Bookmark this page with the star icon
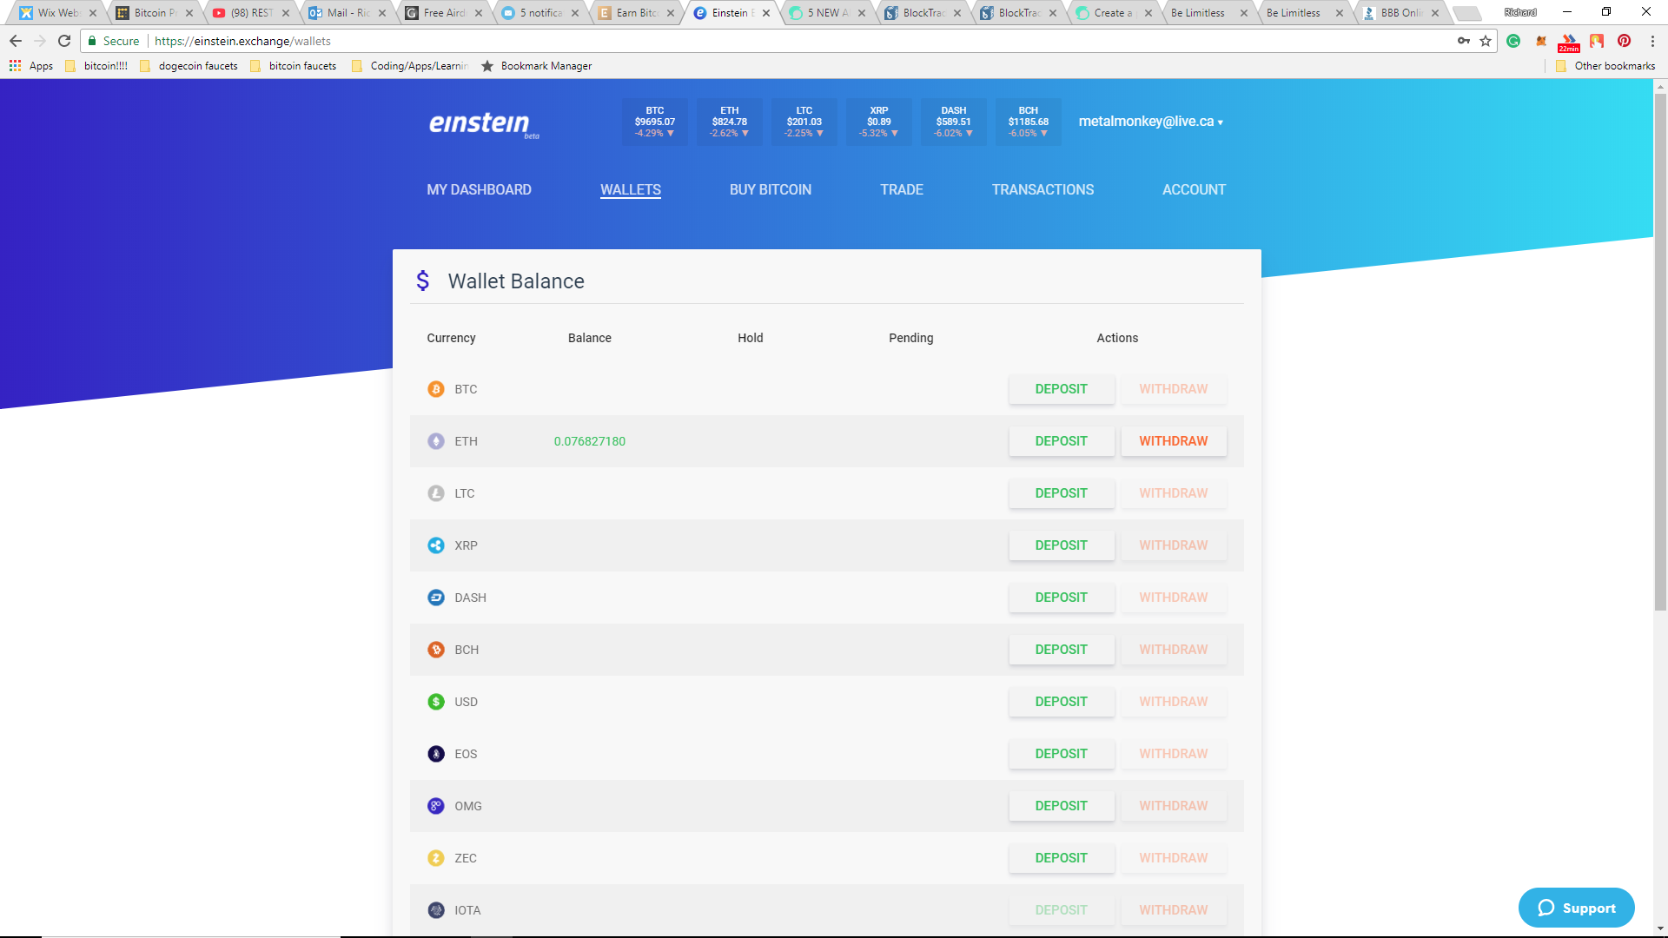This screenshot has height=938, width=1668. [1486, 41]
